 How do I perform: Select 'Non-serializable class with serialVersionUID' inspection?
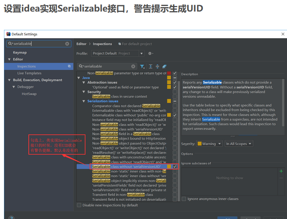tap(128, 129)
